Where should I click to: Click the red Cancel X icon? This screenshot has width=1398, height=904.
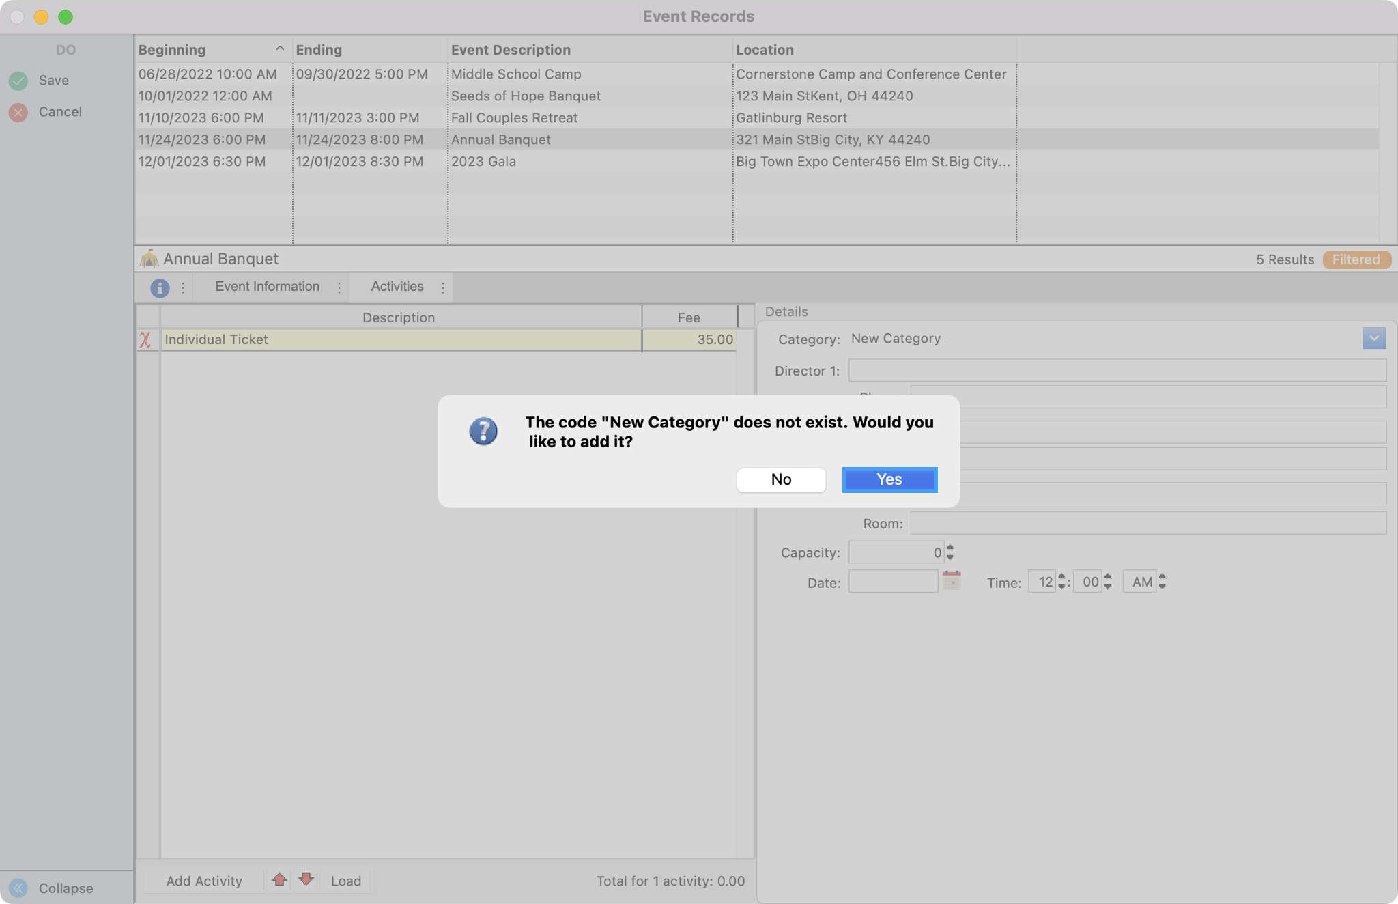pos(18,112)
